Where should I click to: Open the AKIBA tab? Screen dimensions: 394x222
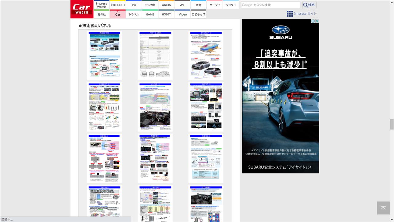(166, 5)
